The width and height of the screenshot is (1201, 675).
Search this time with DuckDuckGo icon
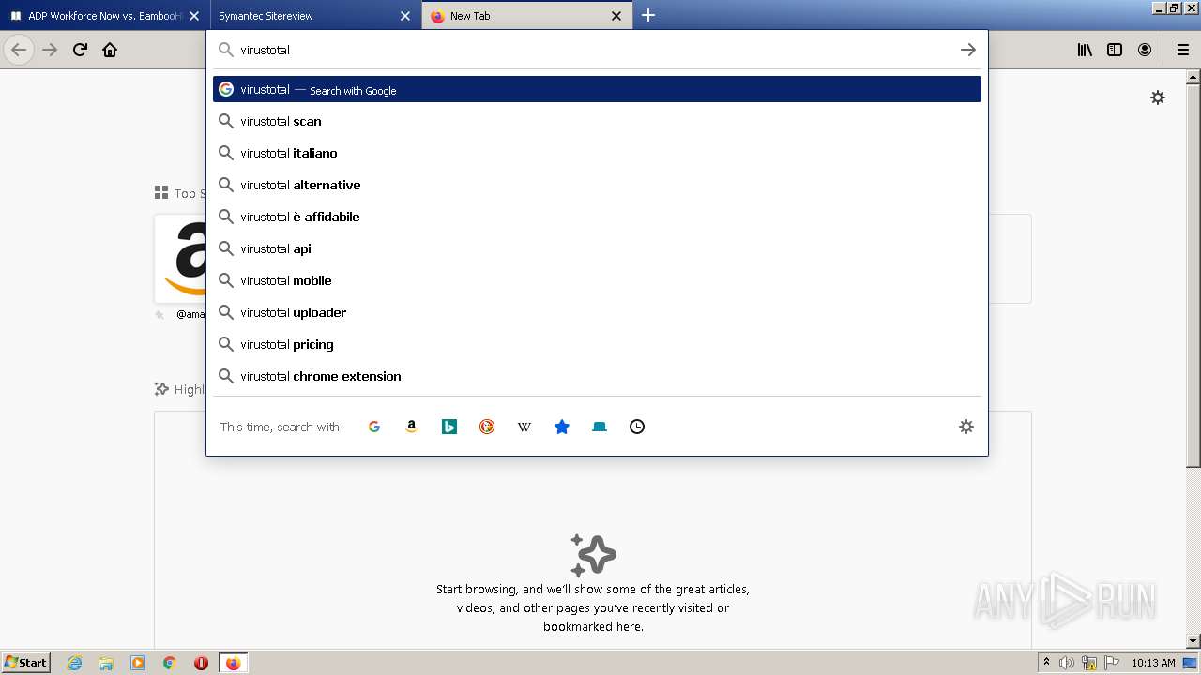[x=487, y=427]
